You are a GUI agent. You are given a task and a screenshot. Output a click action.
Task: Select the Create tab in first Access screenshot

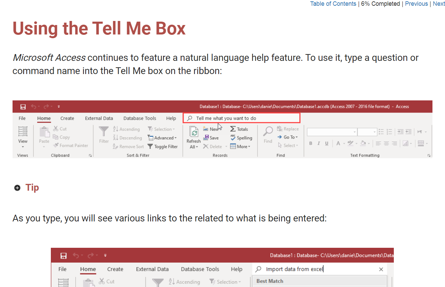point(67,118)
